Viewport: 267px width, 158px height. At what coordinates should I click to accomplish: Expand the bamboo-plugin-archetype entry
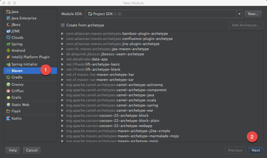pyautogui.click(x=62, y=34)
